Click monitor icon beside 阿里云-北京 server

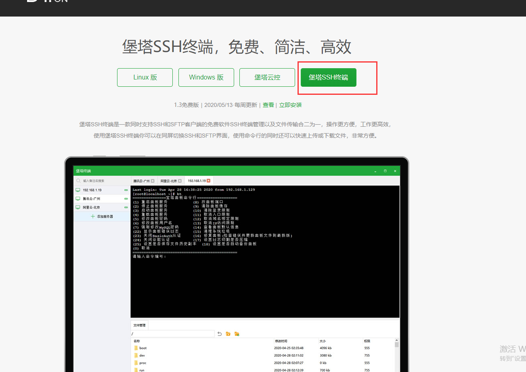click(x=78, y=207)
